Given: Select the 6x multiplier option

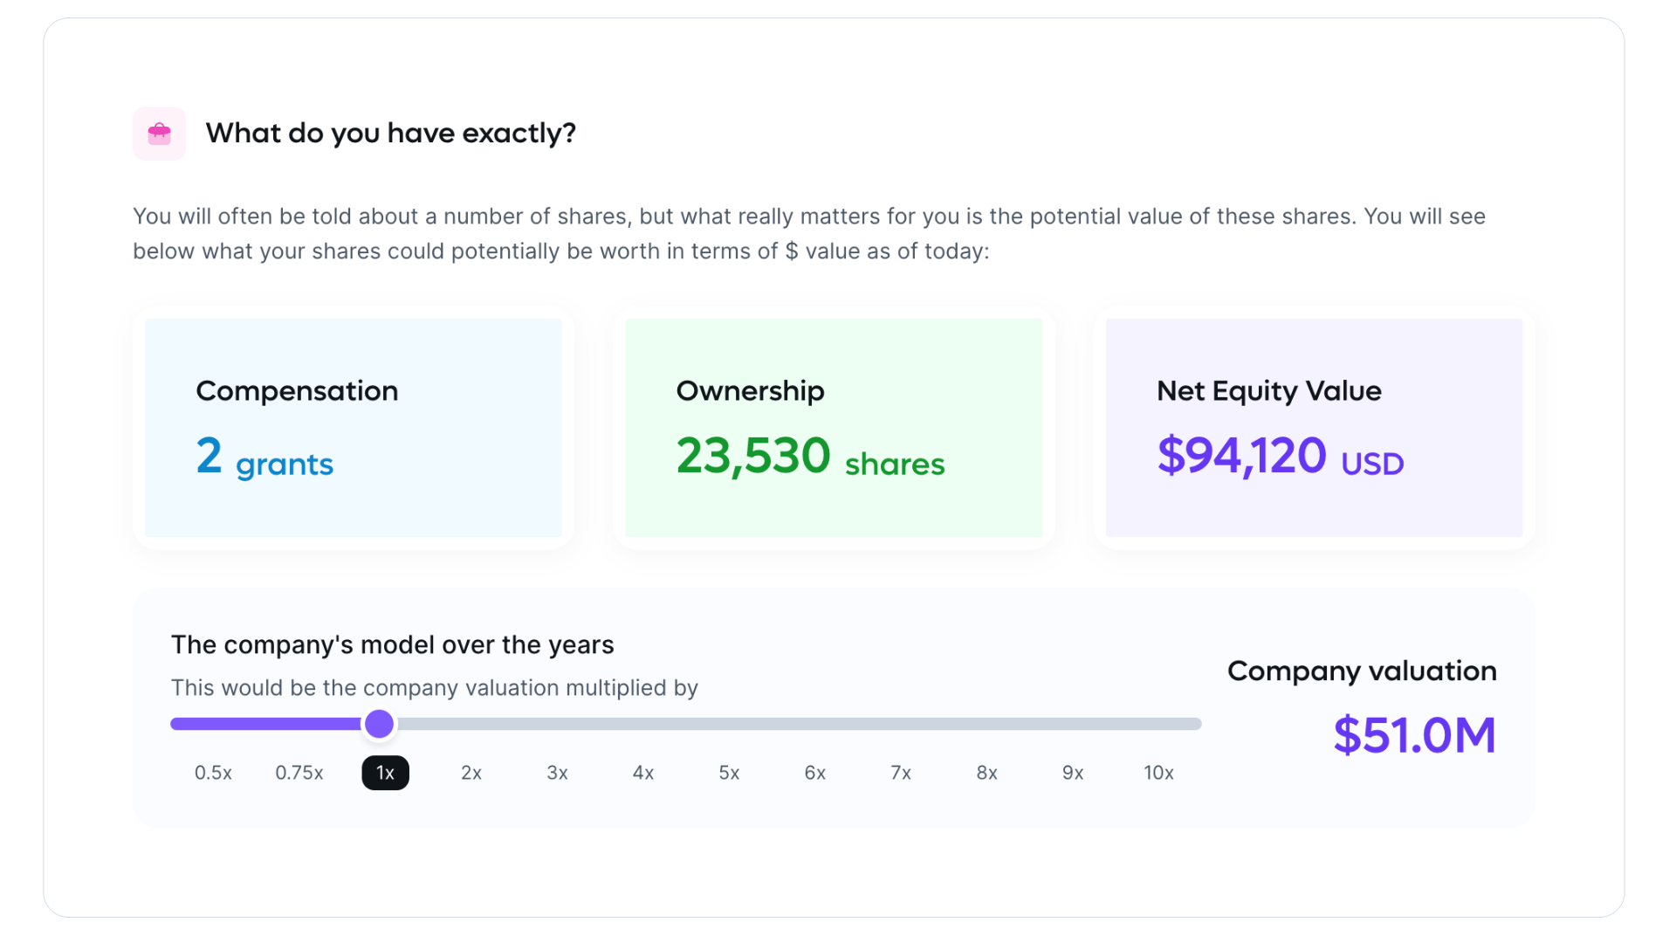Looking at the screenshot, I should pyautogui.click(x=815, y=773).
